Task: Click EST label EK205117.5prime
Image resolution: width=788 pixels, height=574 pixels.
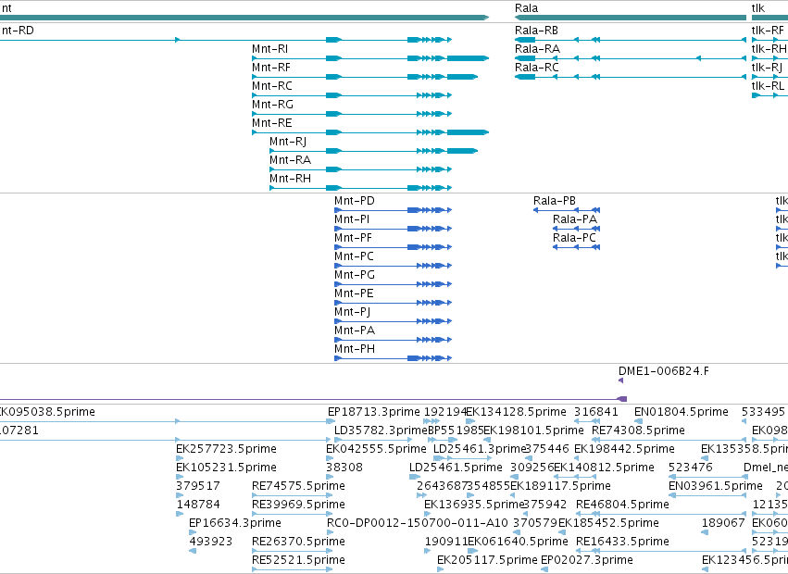Action: tap(487, 560)
